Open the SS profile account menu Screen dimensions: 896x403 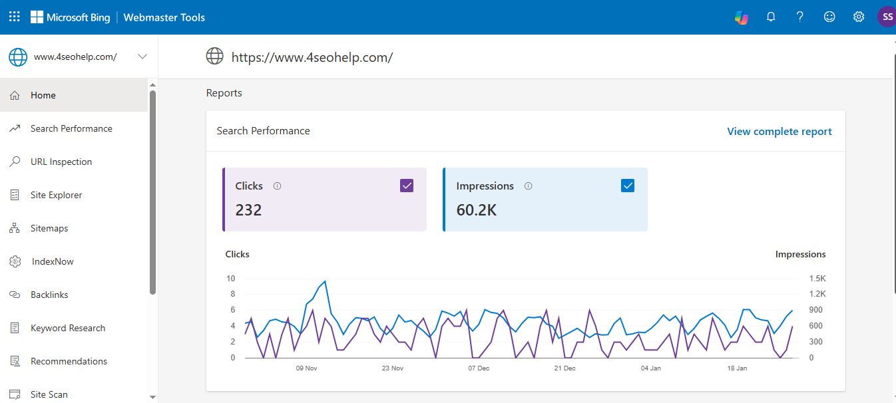coord(887,16)
